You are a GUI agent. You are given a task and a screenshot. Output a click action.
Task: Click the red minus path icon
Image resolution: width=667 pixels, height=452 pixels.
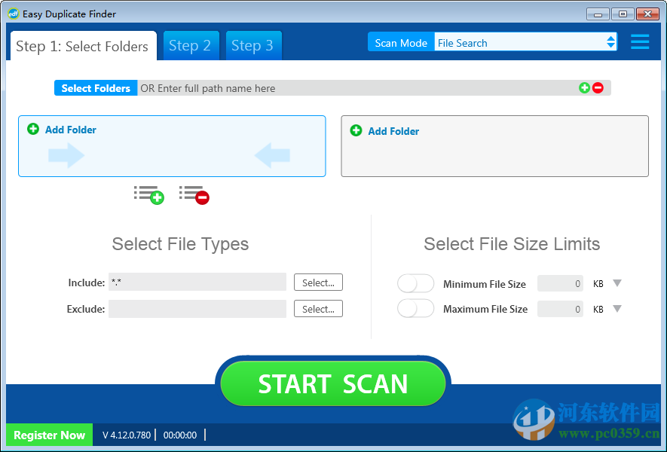point(598,87)
